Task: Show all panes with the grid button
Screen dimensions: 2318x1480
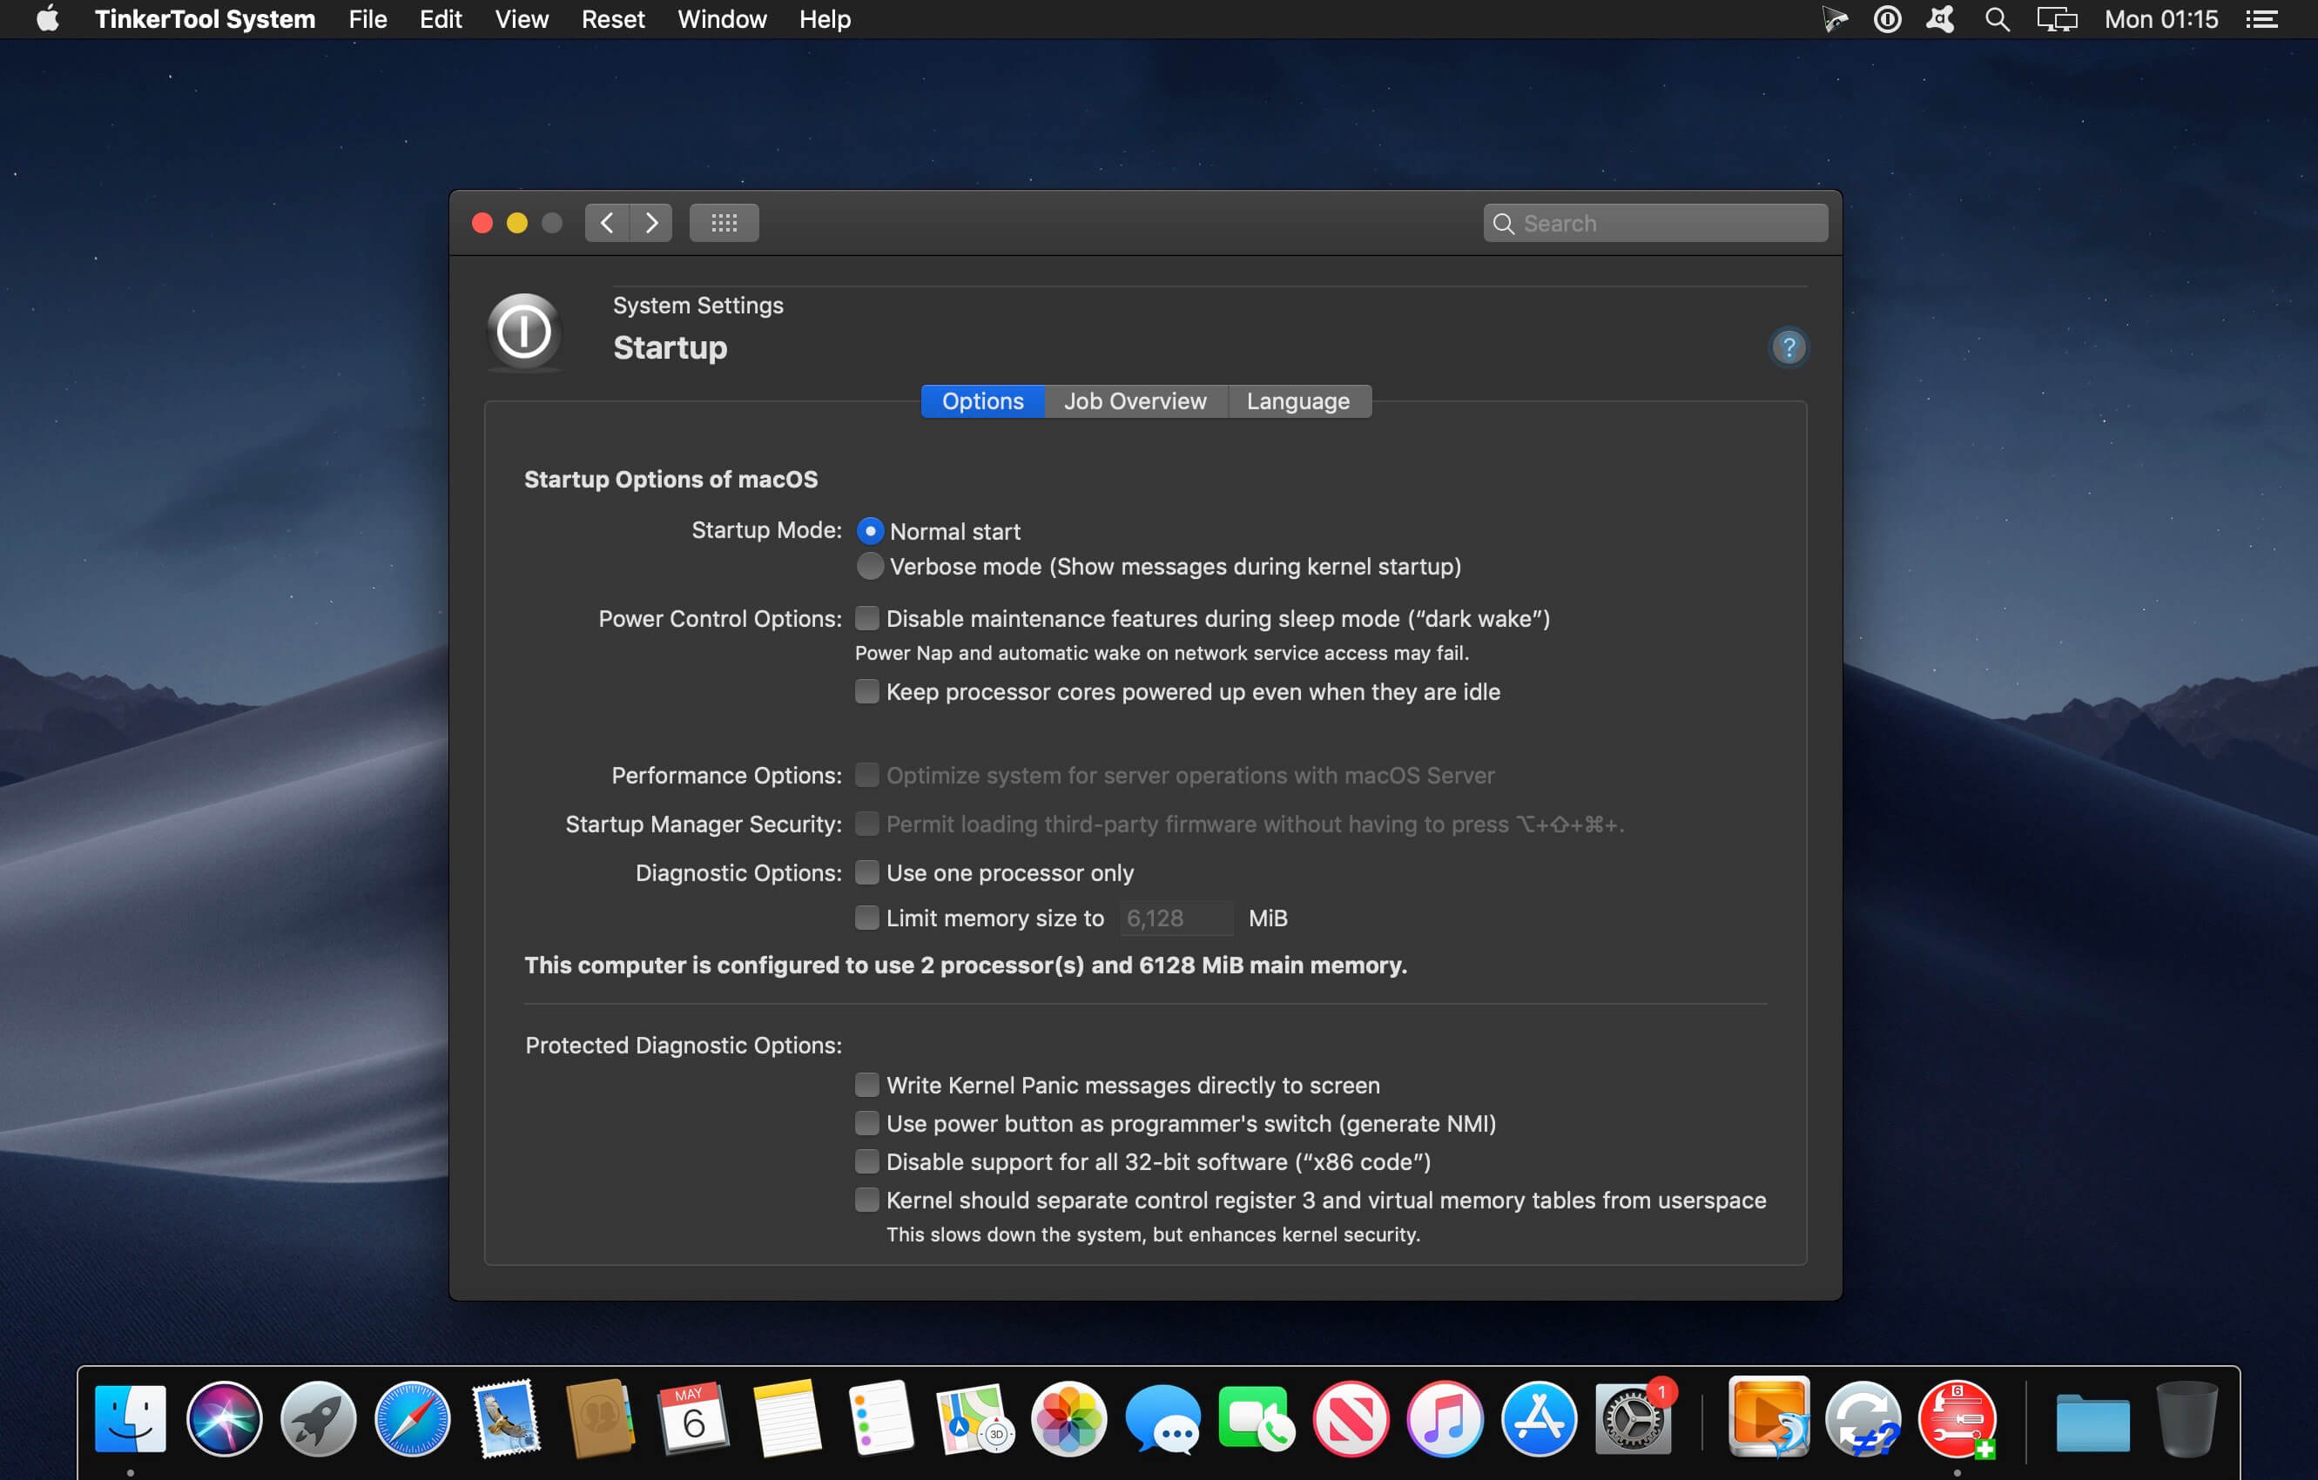Action: point(724,223)
